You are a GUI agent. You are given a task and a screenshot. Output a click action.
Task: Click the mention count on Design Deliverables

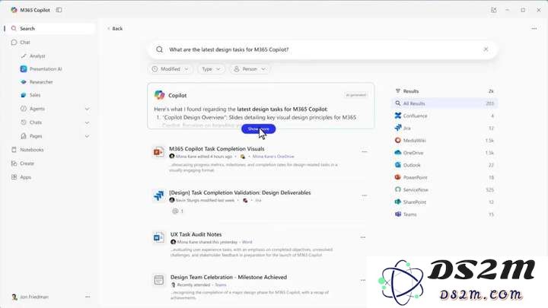[x=177, y=211]
